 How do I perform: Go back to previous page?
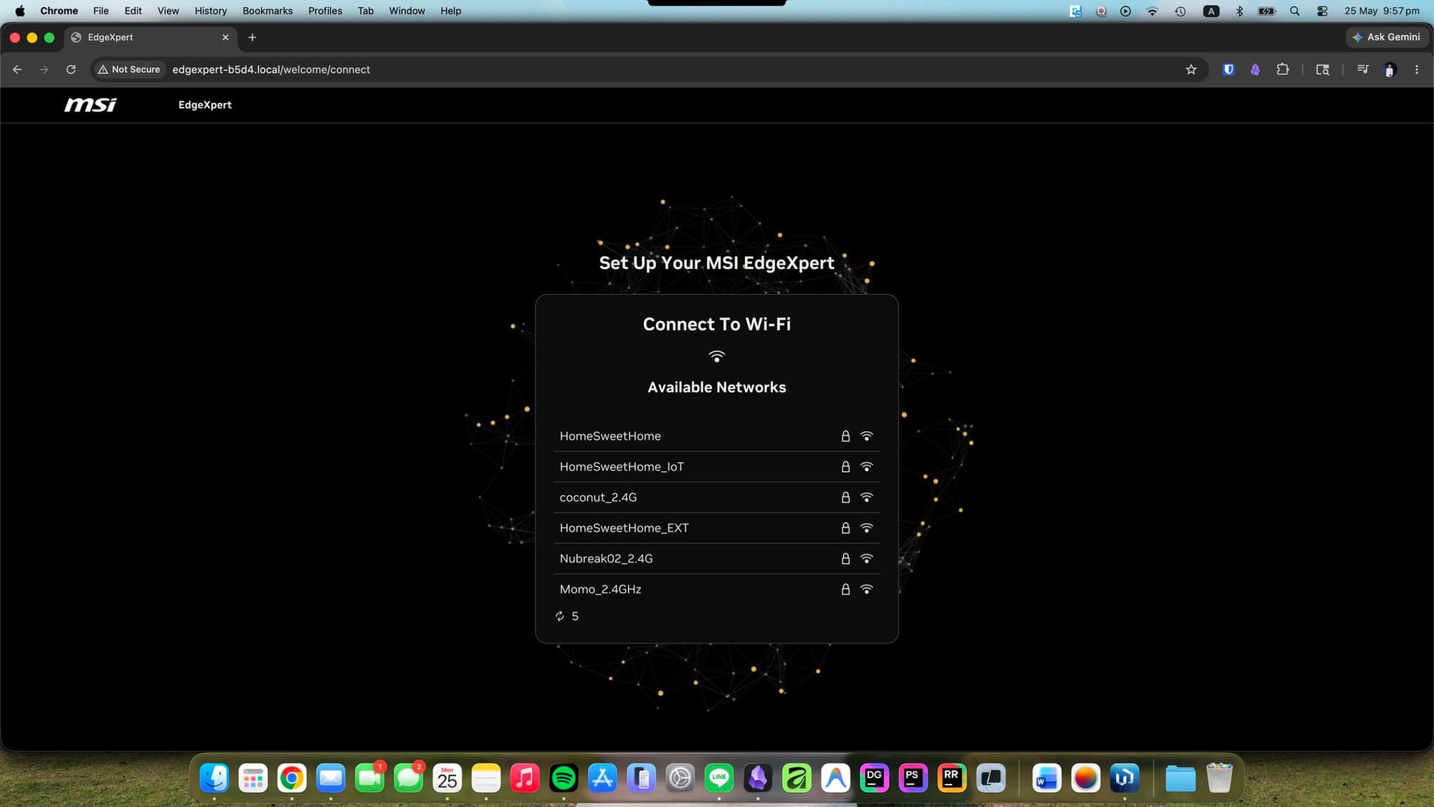coord(17,70)
